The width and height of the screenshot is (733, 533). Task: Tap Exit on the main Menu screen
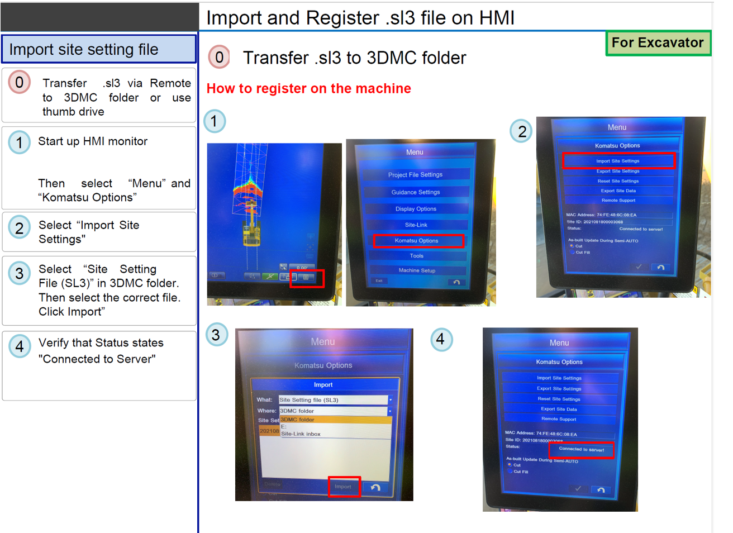(x=379, y=280)
